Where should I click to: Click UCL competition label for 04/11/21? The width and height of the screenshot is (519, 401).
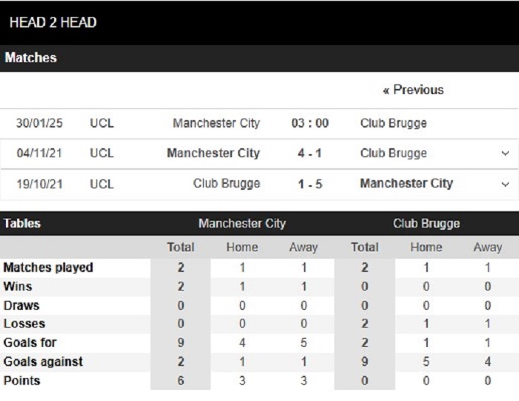coord(102,153)
